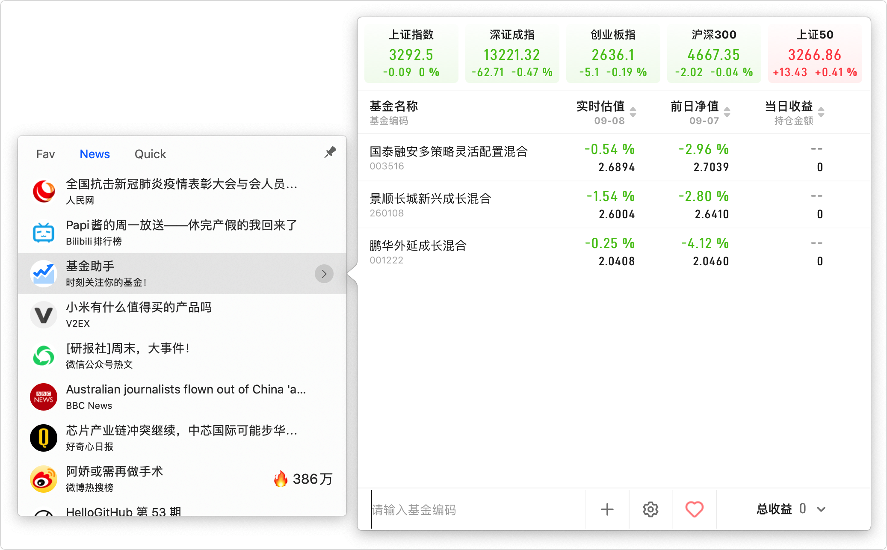Image resolution: width=887 pixels, height=550 pixels.
Task: Click the 基金助手 chevron arrow
Action: click(324, 274)
